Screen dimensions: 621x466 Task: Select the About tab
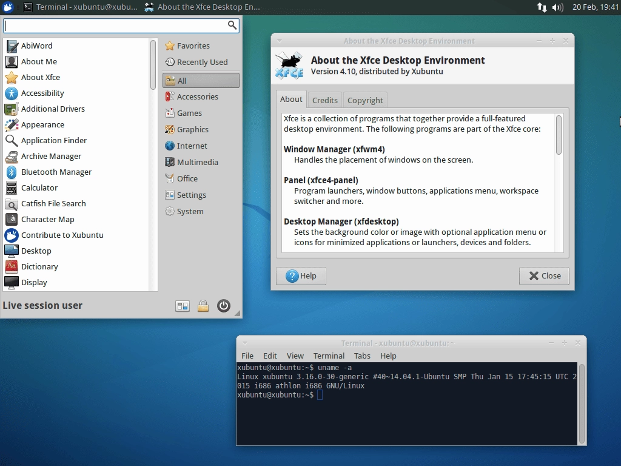click(291, 99)
